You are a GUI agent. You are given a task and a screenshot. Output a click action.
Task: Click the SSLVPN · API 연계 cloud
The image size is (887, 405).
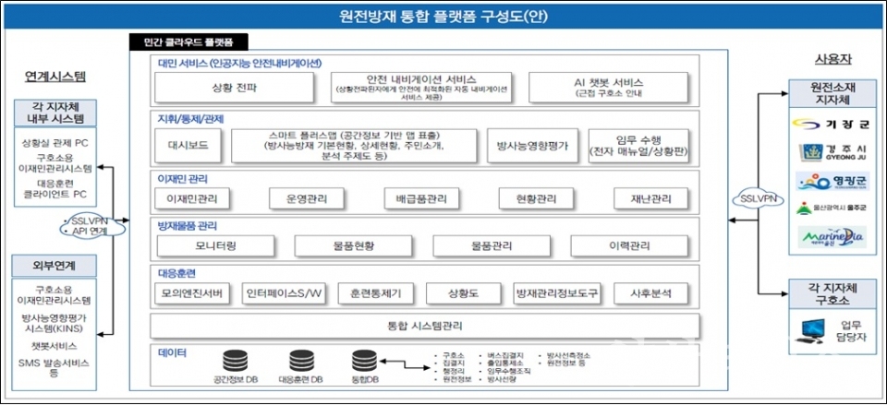point(91,226)
